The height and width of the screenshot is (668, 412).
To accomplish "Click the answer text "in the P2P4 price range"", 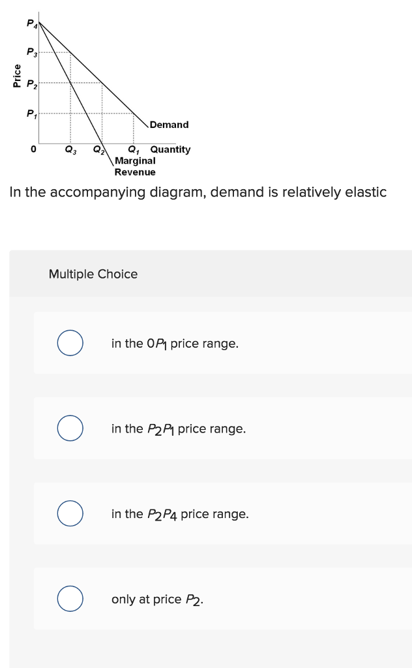I will point(179,513).
